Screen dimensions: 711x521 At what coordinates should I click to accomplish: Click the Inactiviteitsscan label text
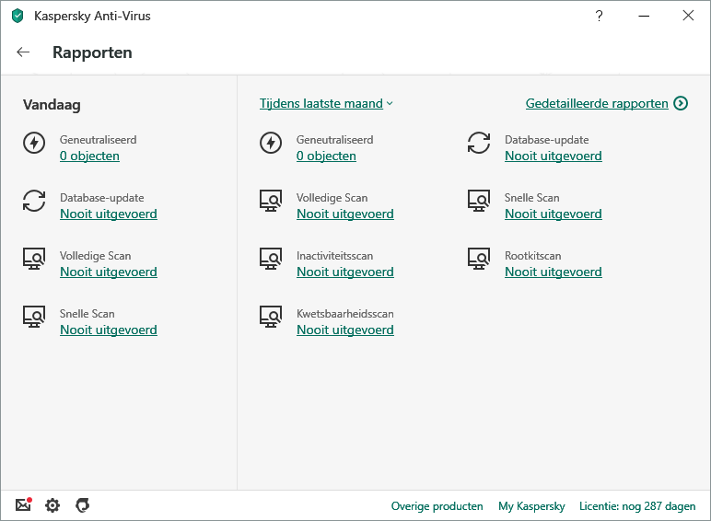[334, 256]
